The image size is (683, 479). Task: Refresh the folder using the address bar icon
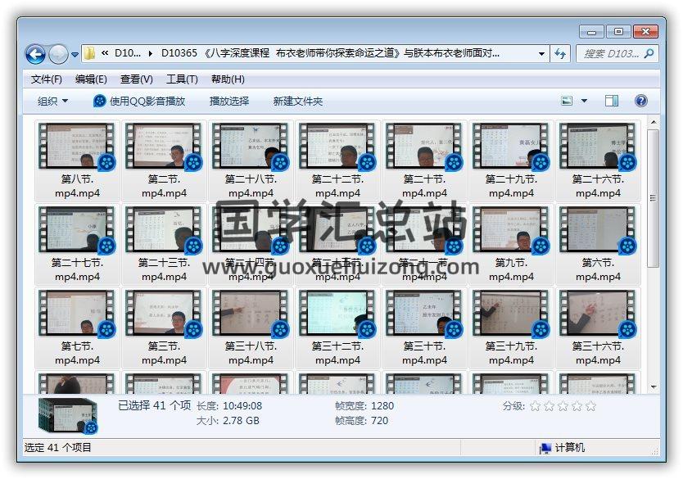pos(560,54)
